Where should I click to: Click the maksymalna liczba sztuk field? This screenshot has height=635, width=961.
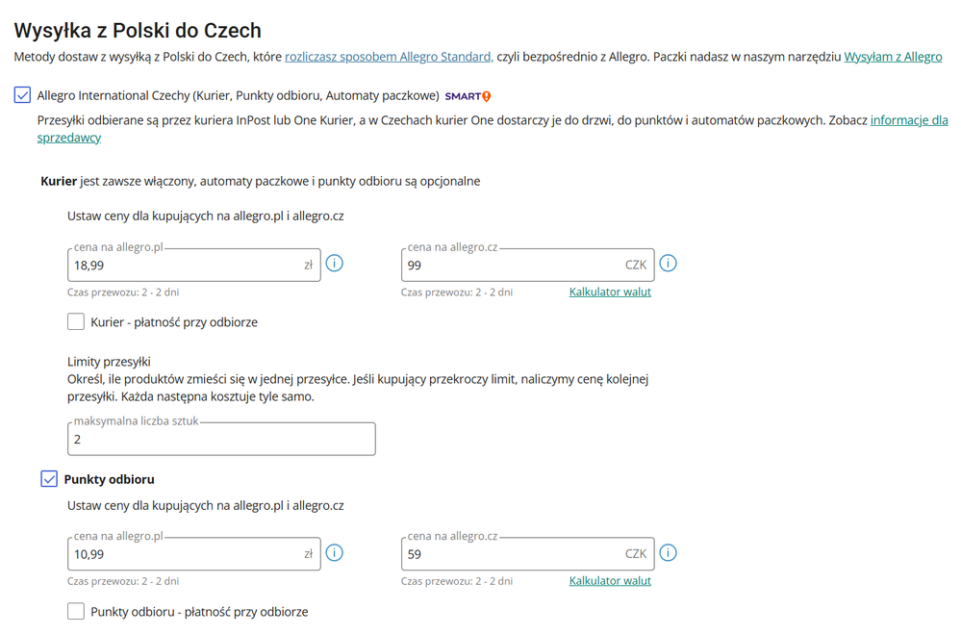pos(221,439)
